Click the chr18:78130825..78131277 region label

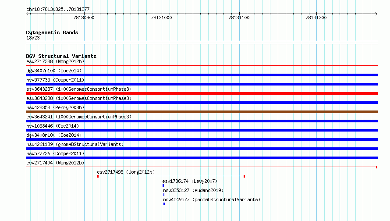pyautogui.click(x=58, y=9)
